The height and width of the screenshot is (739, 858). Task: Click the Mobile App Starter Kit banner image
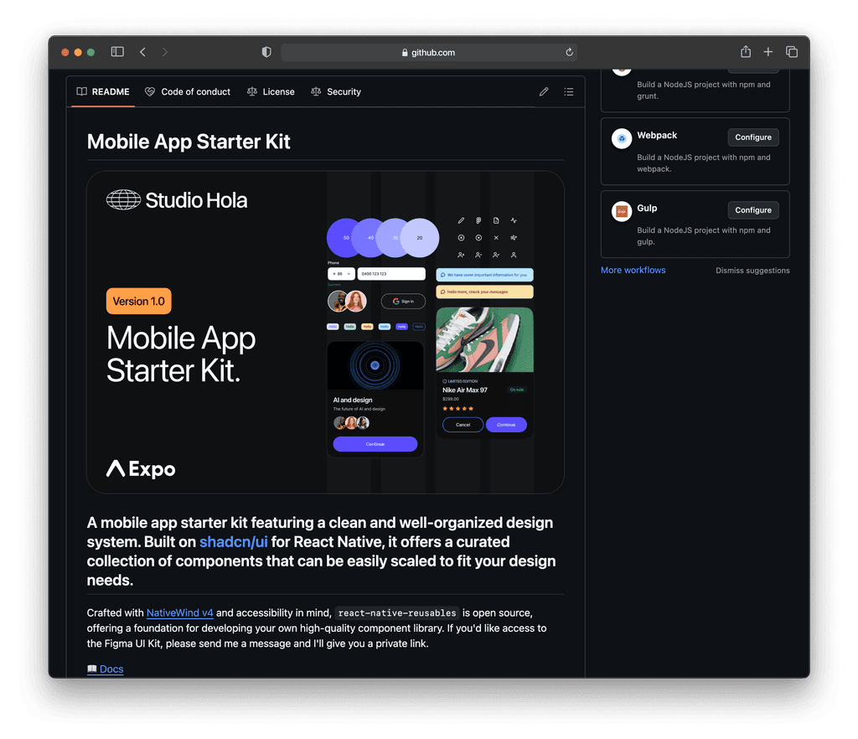click(326, 332)
